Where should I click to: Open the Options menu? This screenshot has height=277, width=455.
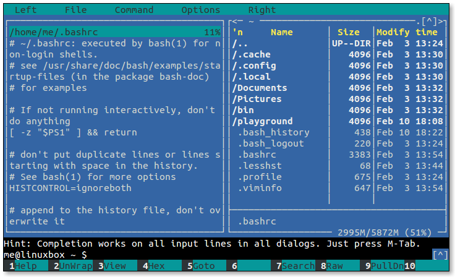point(200,10)
